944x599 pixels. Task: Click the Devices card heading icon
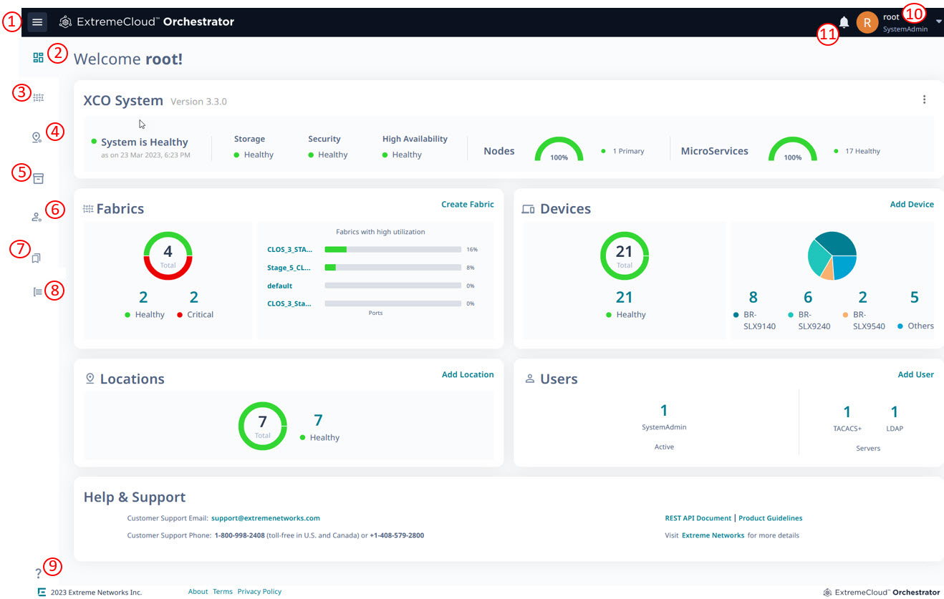pyautogui.click(x=529, y=210)
